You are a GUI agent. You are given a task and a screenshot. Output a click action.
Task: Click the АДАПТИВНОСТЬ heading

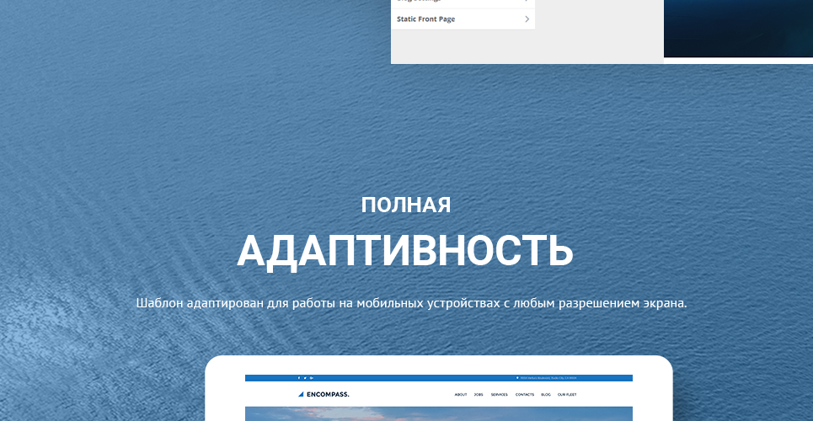[405, 252]
